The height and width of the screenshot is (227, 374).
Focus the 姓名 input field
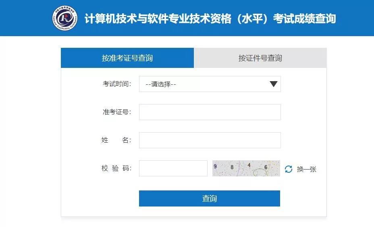tap(210, 140)
